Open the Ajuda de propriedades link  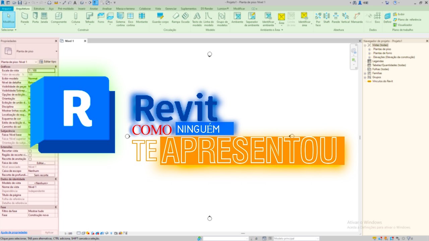coord(14,232)
